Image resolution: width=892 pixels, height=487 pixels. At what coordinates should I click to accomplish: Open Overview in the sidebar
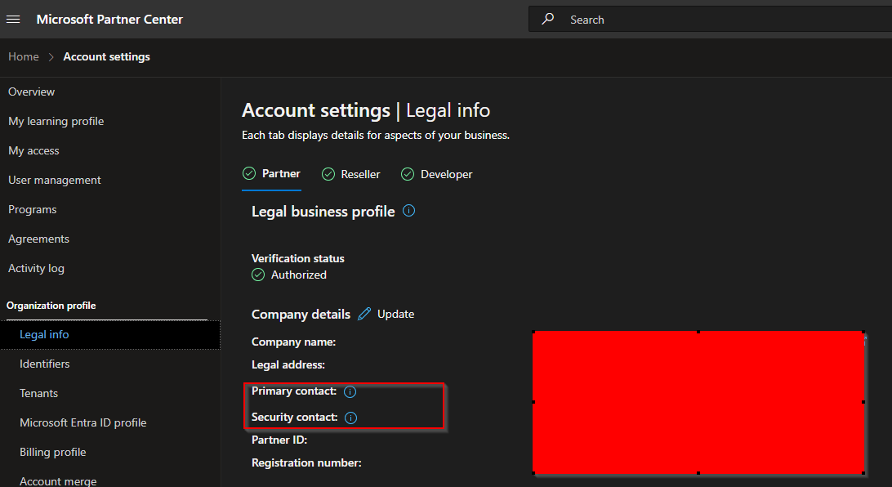pos(31,92)
